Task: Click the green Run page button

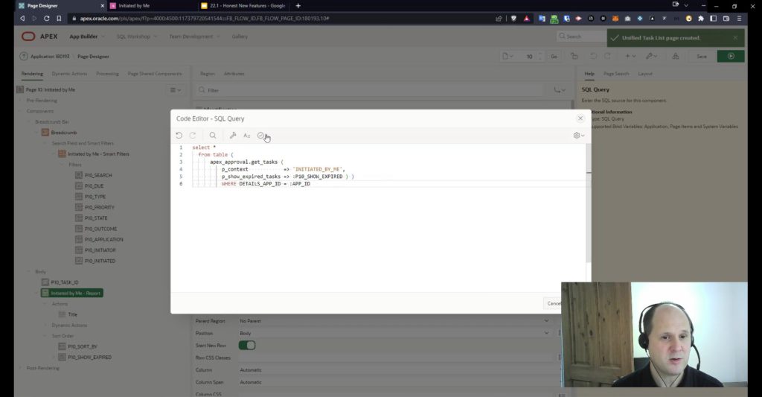Action: pos(731,57)
